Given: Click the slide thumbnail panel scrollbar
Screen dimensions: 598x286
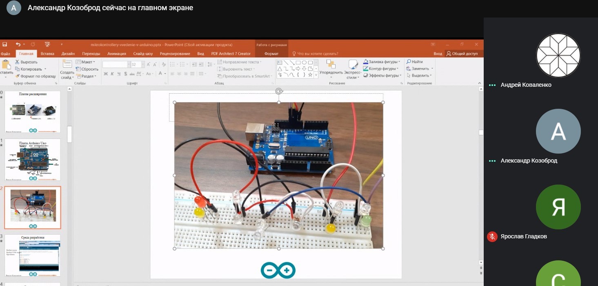Looking at the screenshot, I should 69,134.
